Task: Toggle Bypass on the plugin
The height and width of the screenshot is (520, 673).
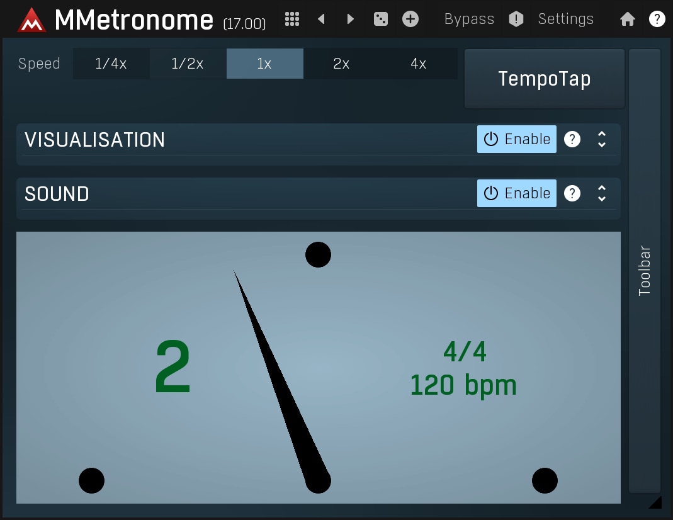Action: [x=469, y=19]
